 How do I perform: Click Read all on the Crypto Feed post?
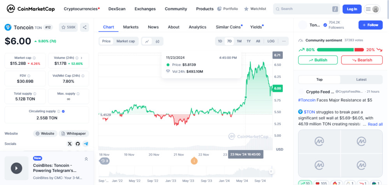(x=375, y=124)
